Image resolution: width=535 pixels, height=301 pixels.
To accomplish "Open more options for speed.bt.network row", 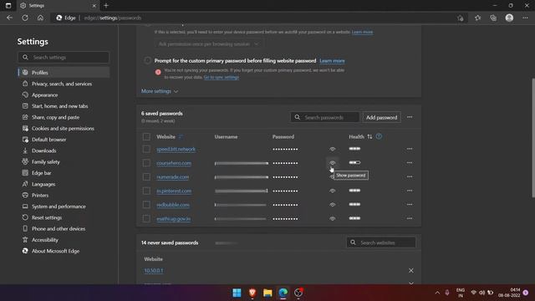I will (410, 149).
